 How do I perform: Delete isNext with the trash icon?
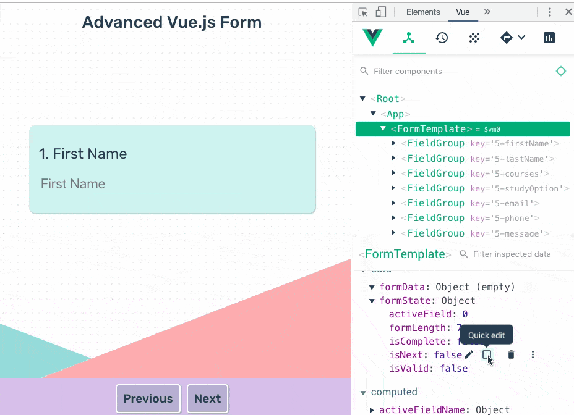[x=511, y=354]
